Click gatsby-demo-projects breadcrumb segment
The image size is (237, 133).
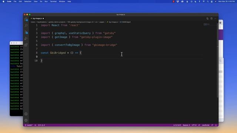[x=57, y=22]
